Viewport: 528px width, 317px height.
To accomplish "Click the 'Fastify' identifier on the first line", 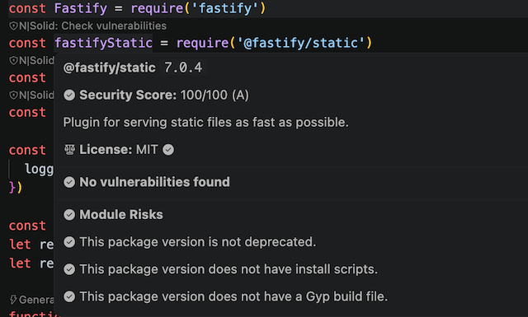I will pos(81,8).
